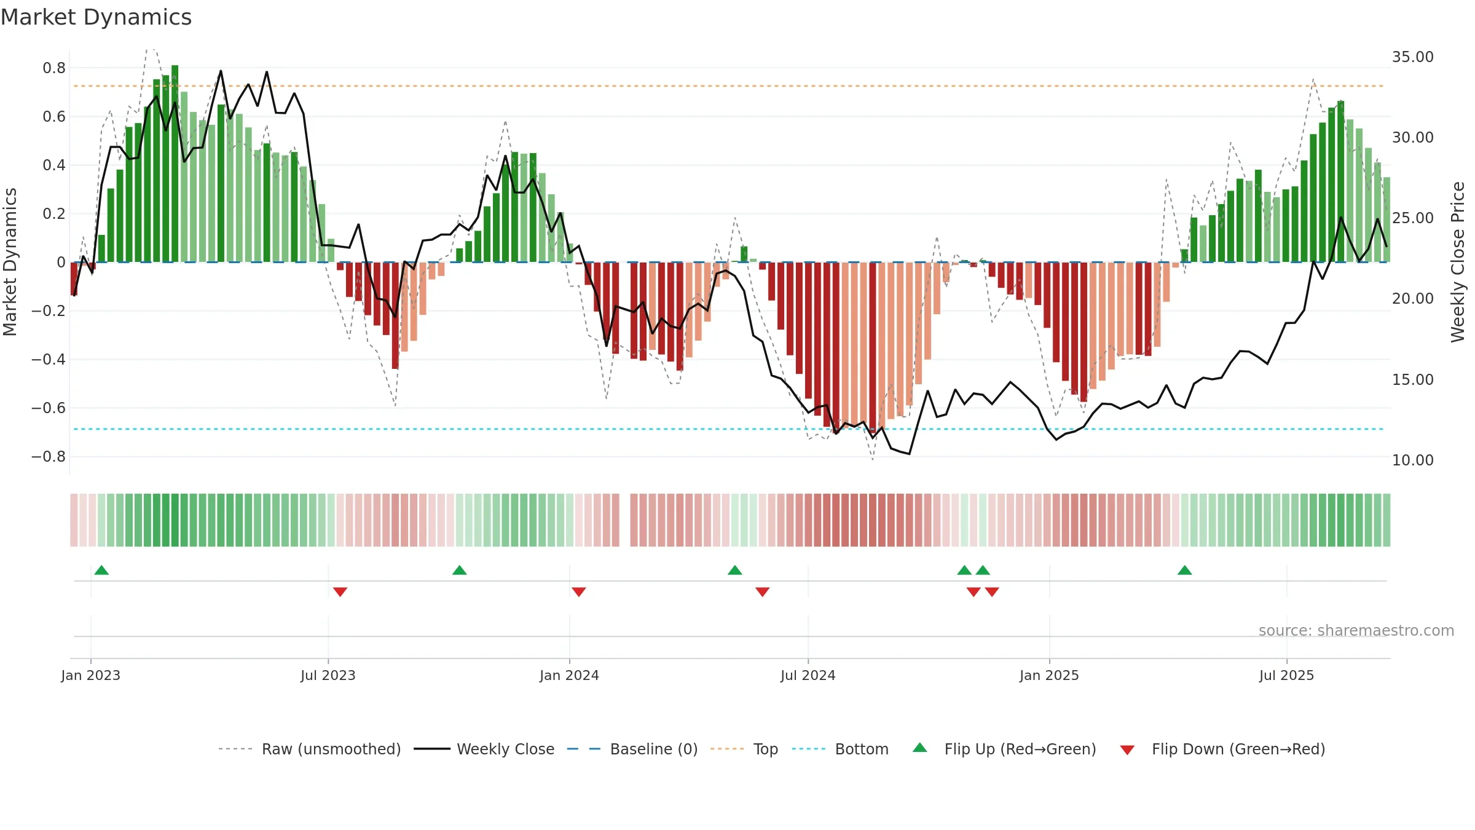Screen dimensions: 1475x830
Task: Click the −0.8 left axis tick label
Action: [x=49, y=456]
